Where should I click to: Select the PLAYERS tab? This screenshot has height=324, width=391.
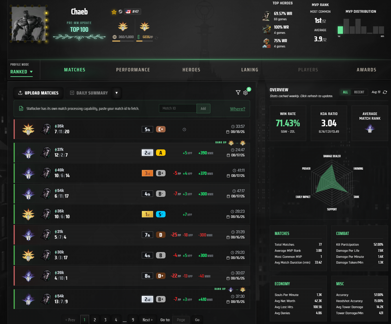click(308, 70)
